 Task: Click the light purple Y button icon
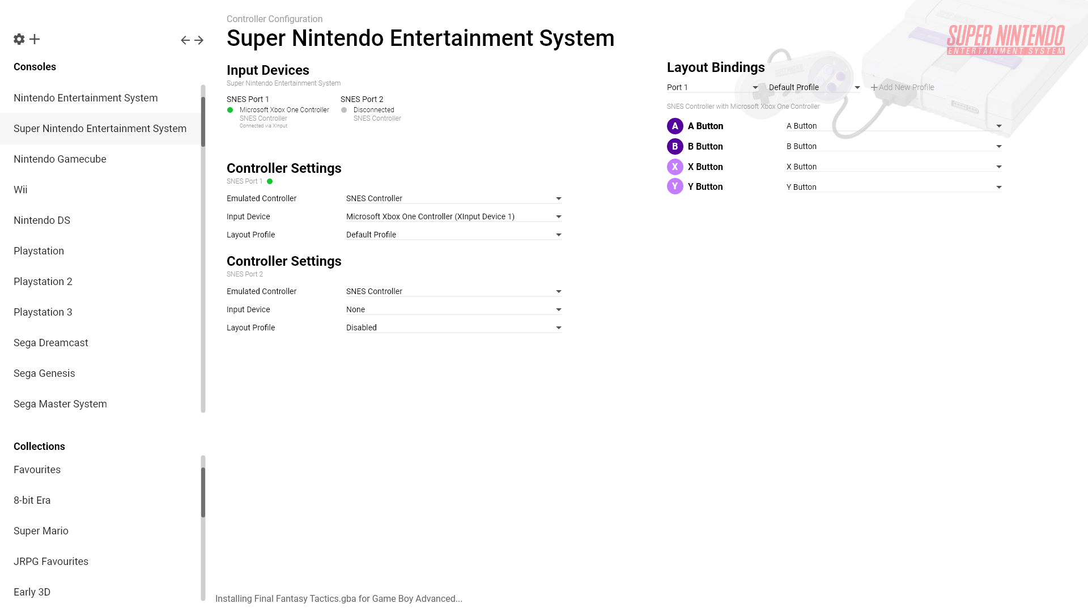pos(675,187)
